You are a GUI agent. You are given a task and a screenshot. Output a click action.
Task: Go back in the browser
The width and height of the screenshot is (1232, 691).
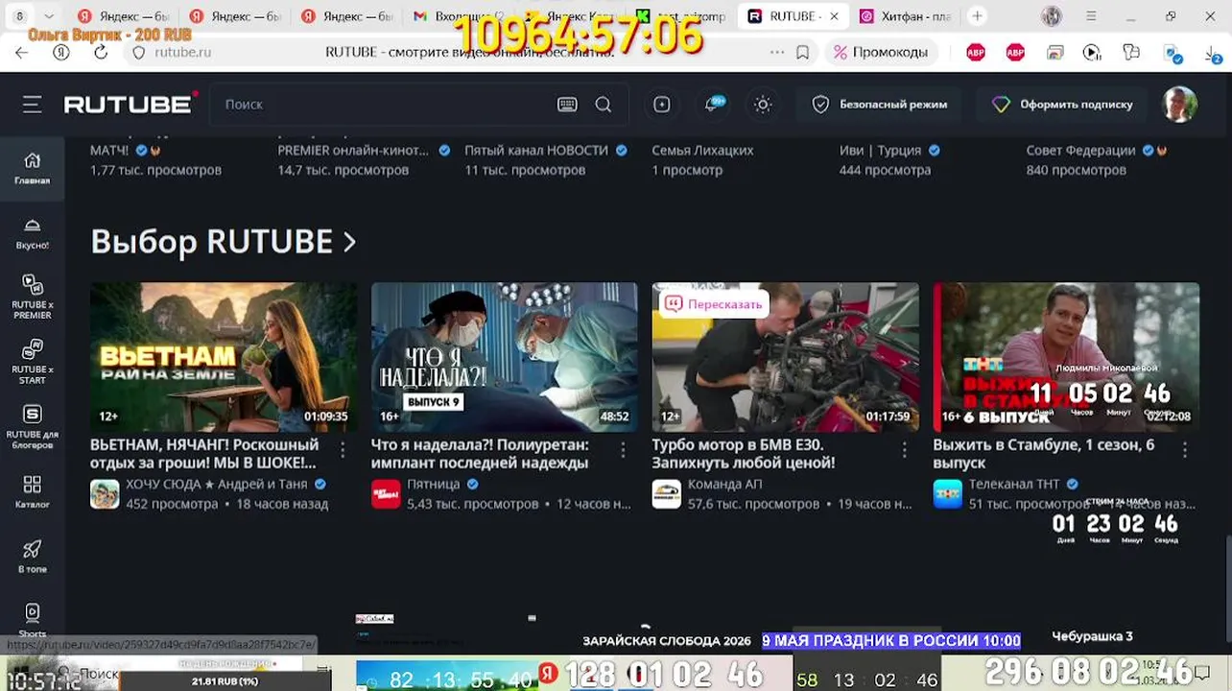[x=22, y=53]
